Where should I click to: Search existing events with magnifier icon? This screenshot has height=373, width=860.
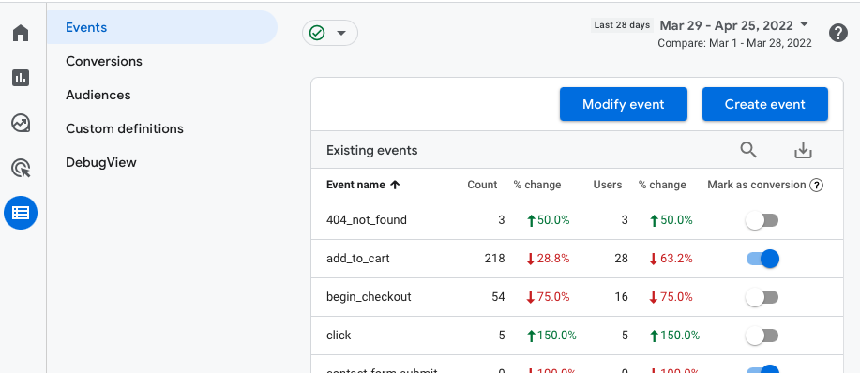click(x=748, y=150)
